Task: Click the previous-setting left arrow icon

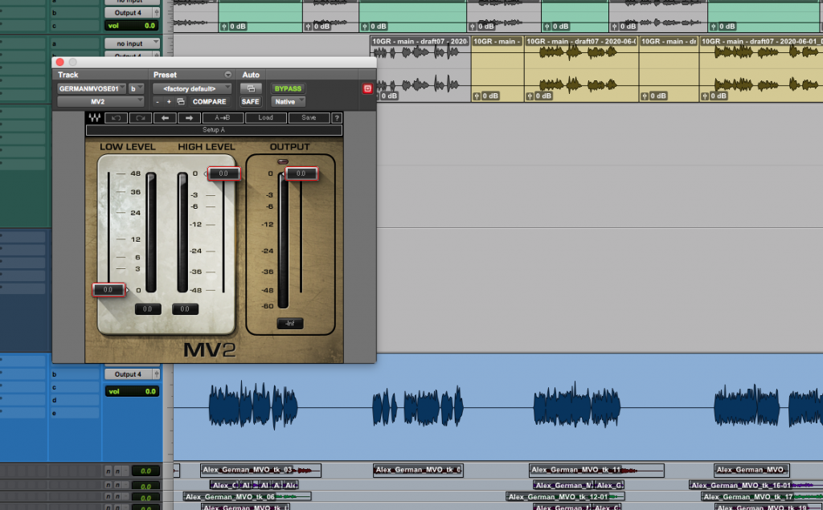Action: click(x=166, y=117)
